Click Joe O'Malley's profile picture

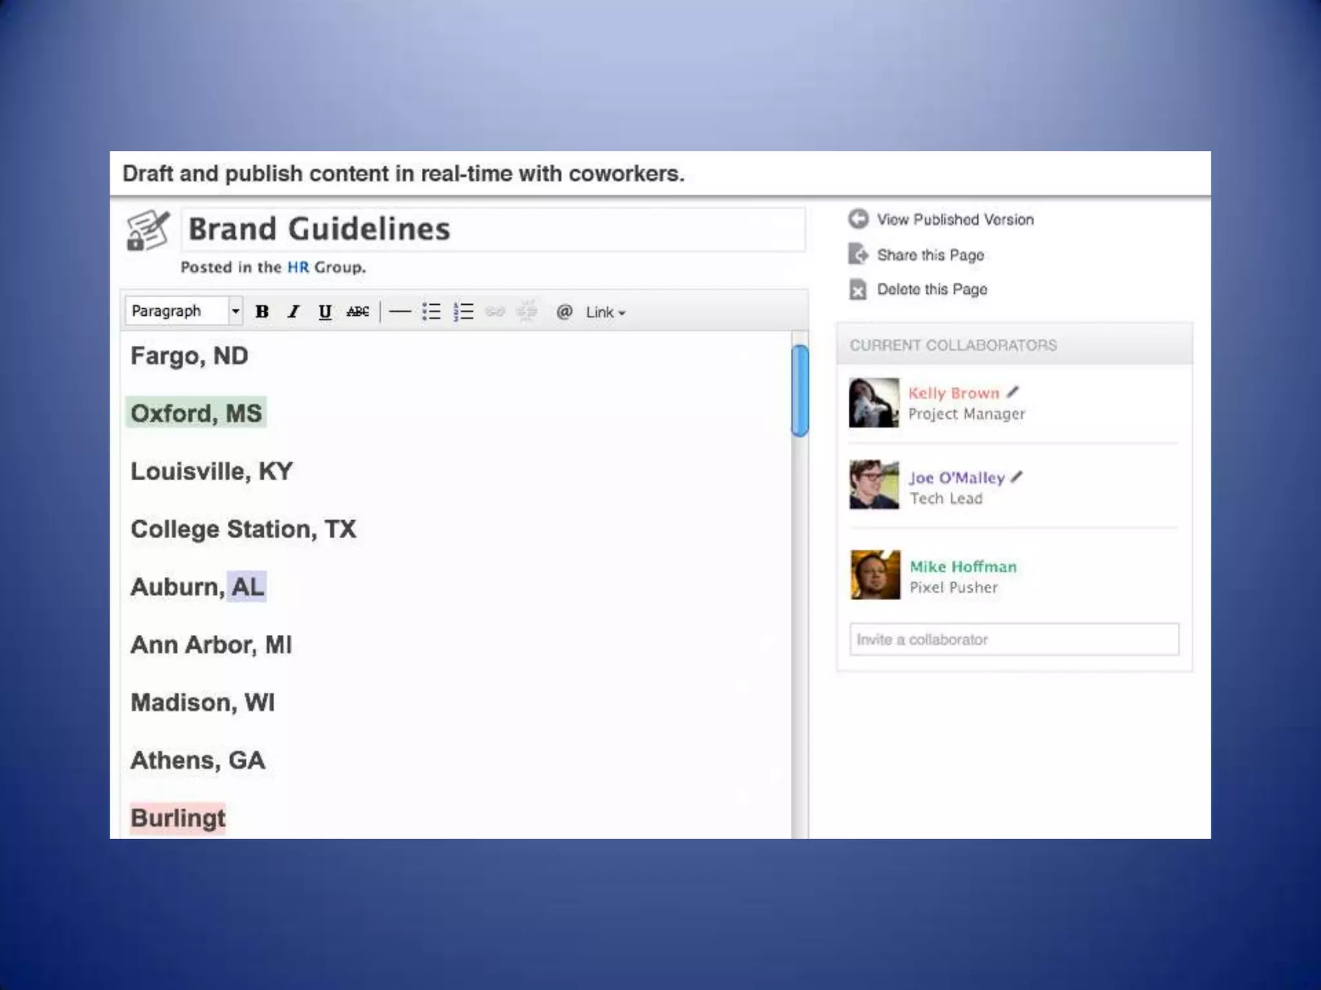pyautogui.click(x=874, y=485)
